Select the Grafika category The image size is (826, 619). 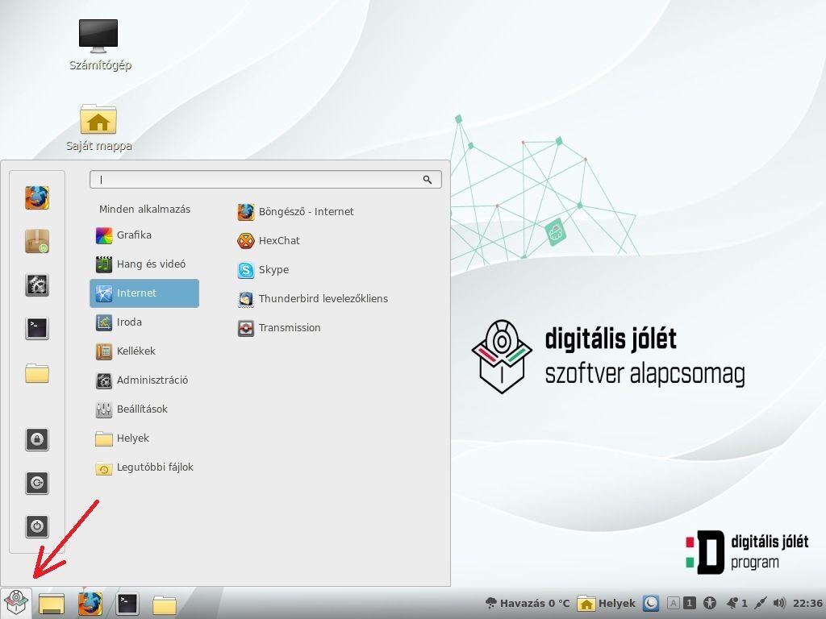[144, 235]
